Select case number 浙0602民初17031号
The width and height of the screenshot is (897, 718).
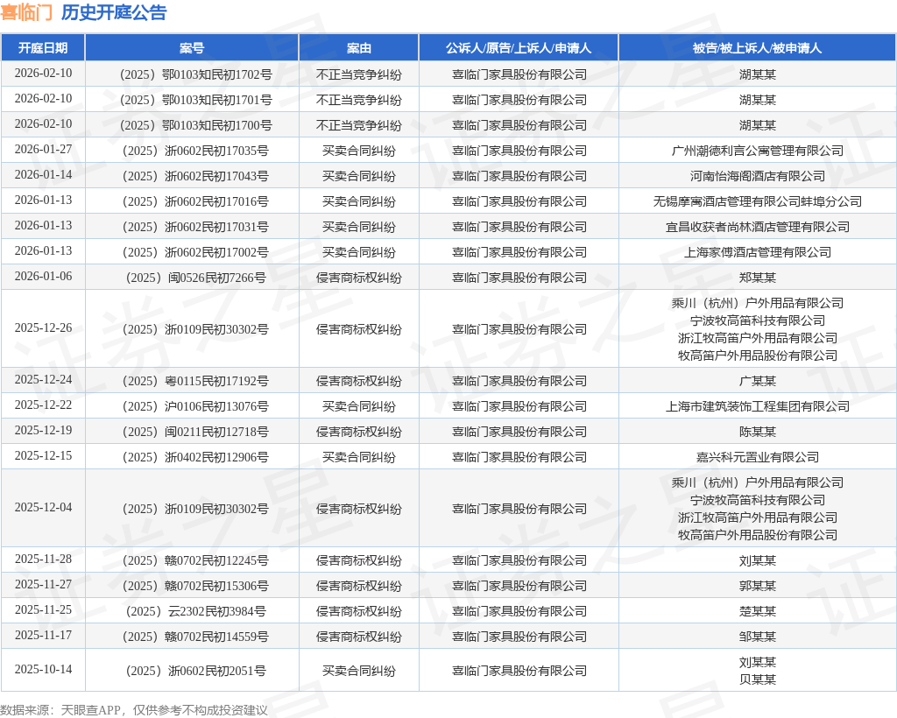click(195, 227)
